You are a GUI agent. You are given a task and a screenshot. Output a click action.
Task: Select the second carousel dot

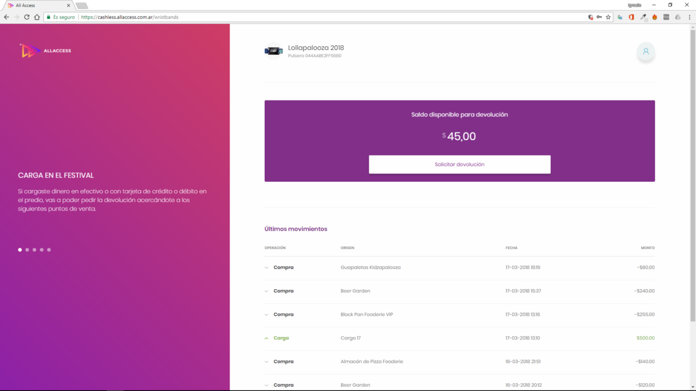coord(27,250)
